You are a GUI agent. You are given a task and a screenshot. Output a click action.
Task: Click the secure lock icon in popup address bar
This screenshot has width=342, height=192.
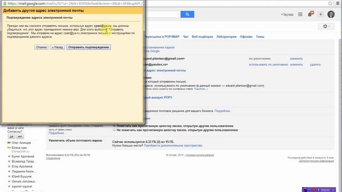coord(5,4)
